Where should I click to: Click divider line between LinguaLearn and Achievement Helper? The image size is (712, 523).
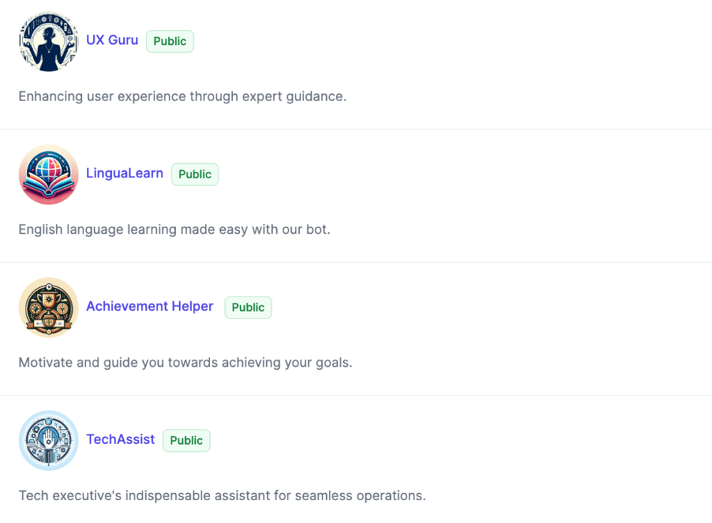tap(356, 262)
